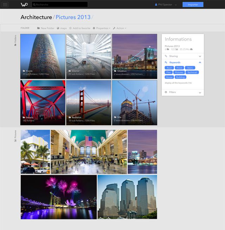The height and width of the screenshot is (230, 225).
Task: Open the glass skyscrapers picture
Action: pos(127,197)
